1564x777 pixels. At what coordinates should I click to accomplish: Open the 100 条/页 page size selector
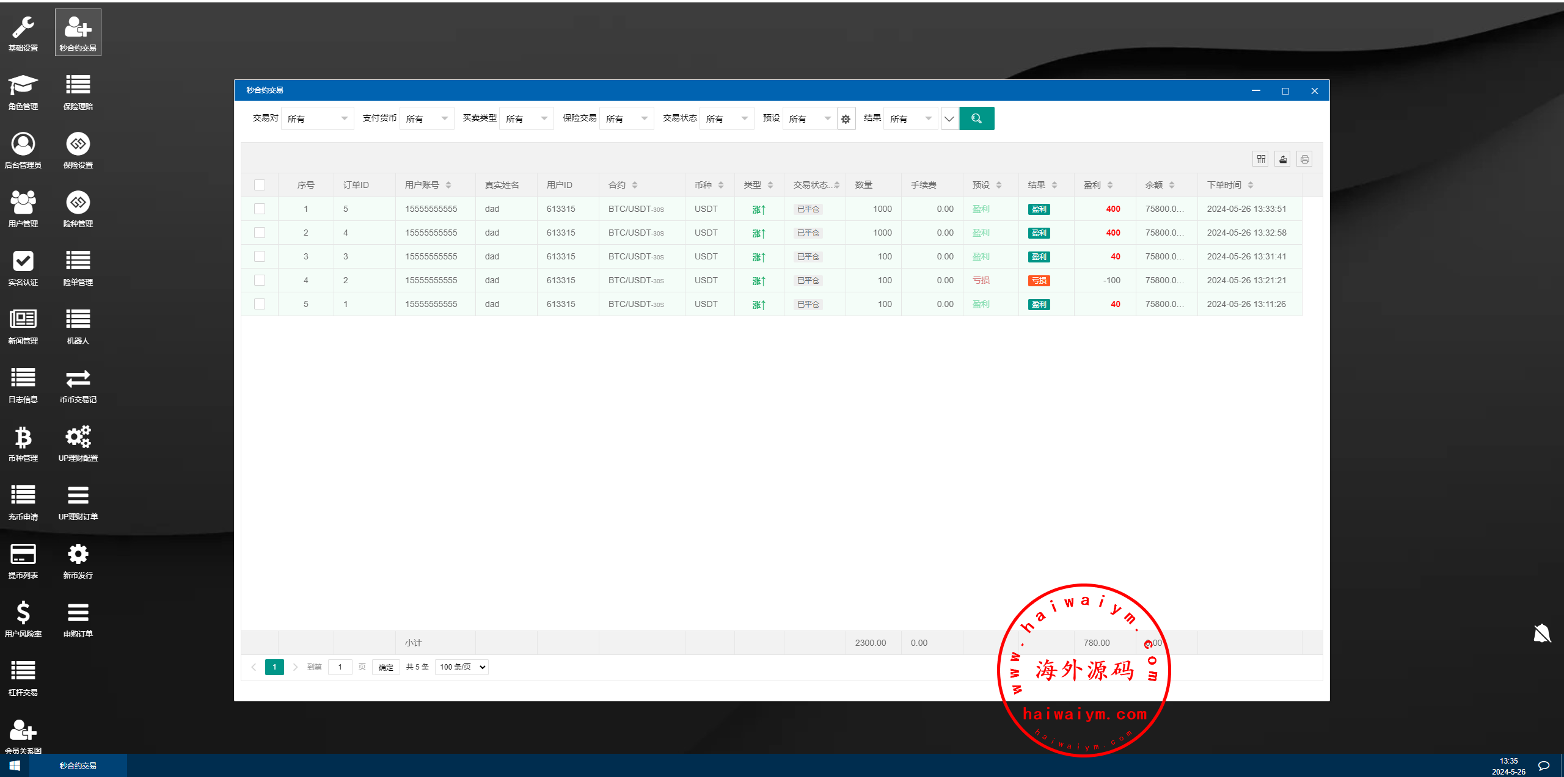pyautogui.click(x=462, y=667)
